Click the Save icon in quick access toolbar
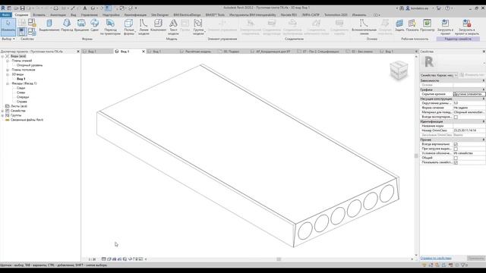This screenshot has width=486, height=273. (x=22, y=8)
